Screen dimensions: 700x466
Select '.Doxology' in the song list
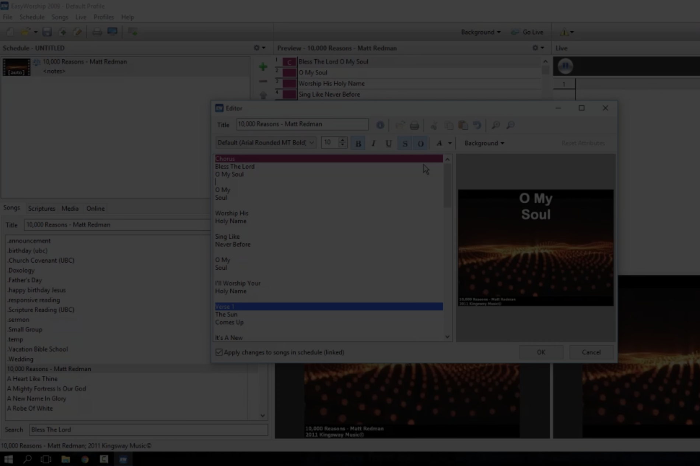tap(21, 270)
